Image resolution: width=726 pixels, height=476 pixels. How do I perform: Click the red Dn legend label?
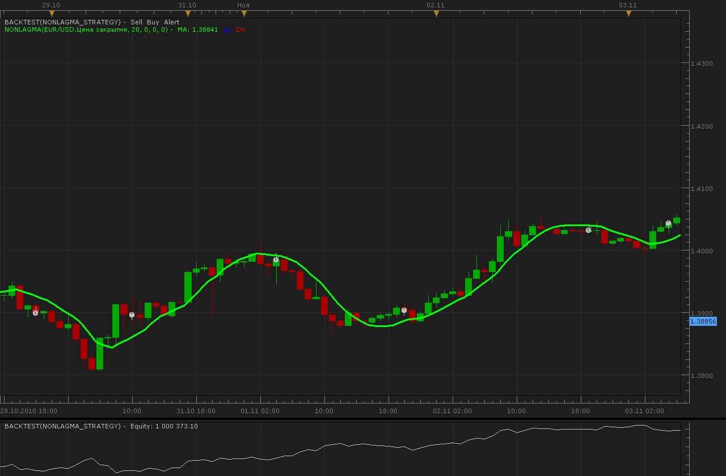240,29
